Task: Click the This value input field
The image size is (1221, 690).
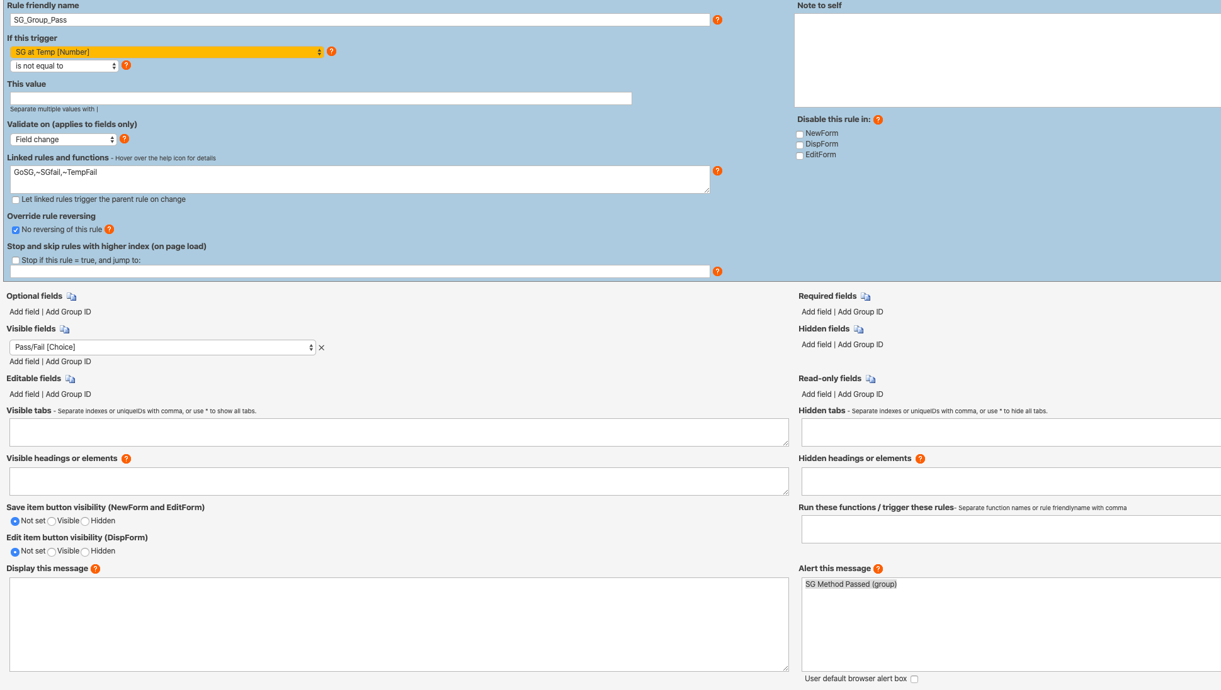Action: pos(321,99)
